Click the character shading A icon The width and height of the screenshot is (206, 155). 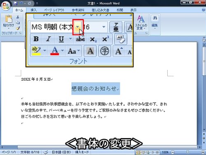click(90, 51)
